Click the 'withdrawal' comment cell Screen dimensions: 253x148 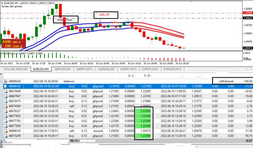[226, 81]
